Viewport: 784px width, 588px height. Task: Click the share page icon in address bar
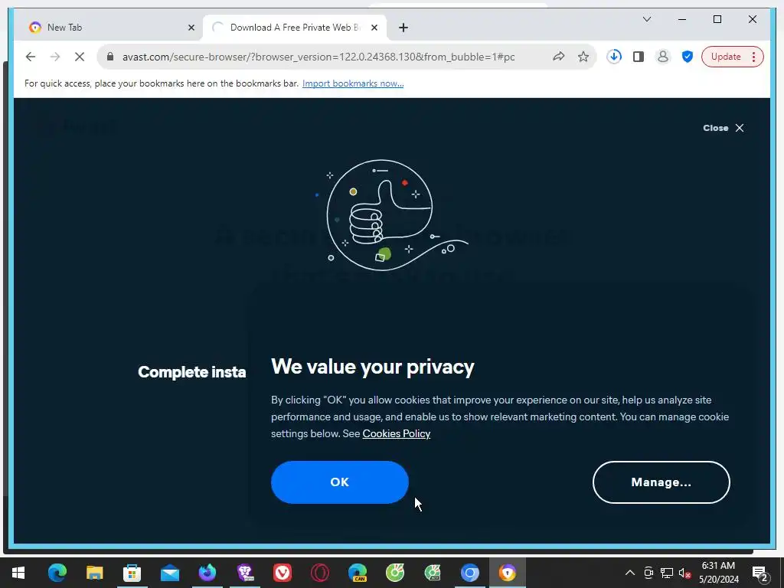coord(558,57)
